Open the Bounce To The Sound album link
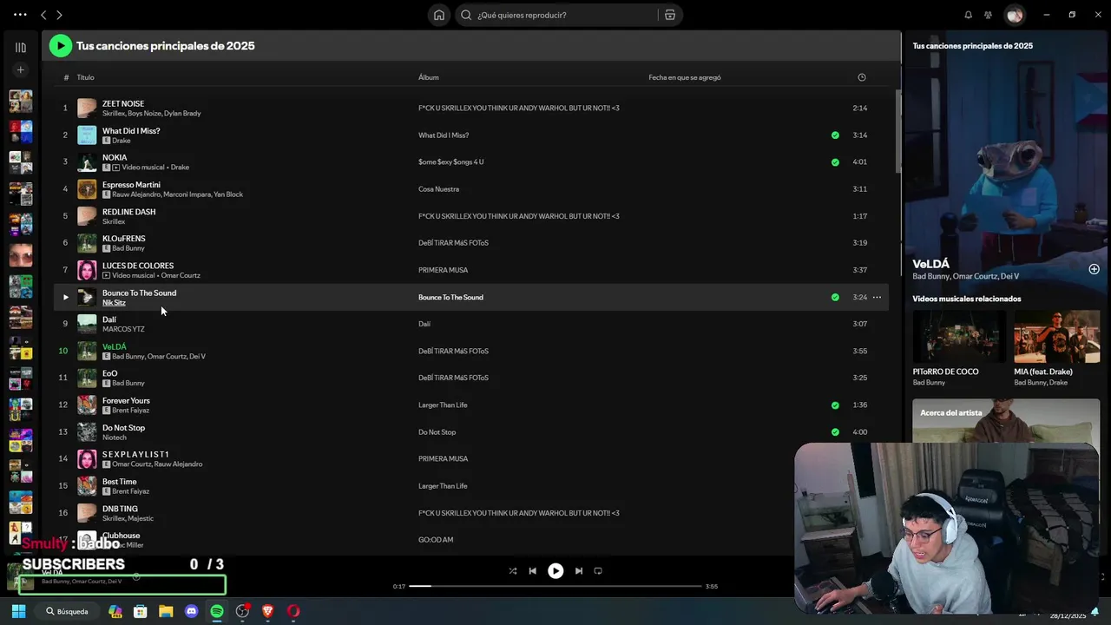This screenshot has width=1111, height=625. coord(450,297)
